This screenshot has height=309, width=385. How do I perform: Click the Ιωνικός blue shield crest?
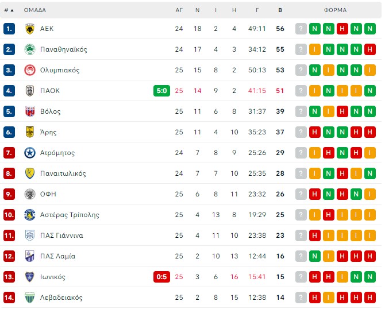(30, 277)
